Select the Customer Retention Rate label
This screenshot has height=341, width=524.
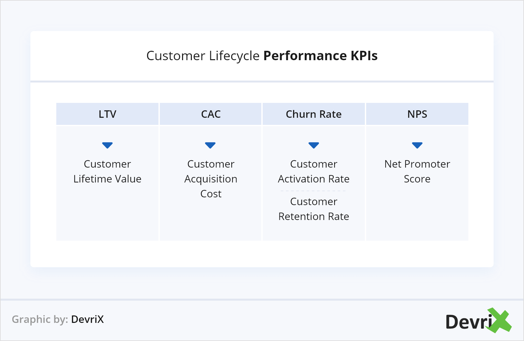tap(314, 209)
